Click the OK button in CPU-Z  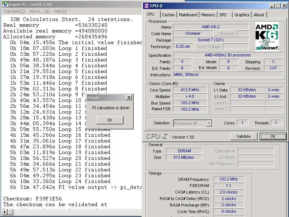coord(273,136)
